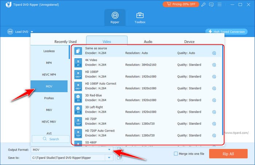Screen dimensions: 255x165
Task: Open settings gear for HD 720P Auto Correct
Action: 214,136
